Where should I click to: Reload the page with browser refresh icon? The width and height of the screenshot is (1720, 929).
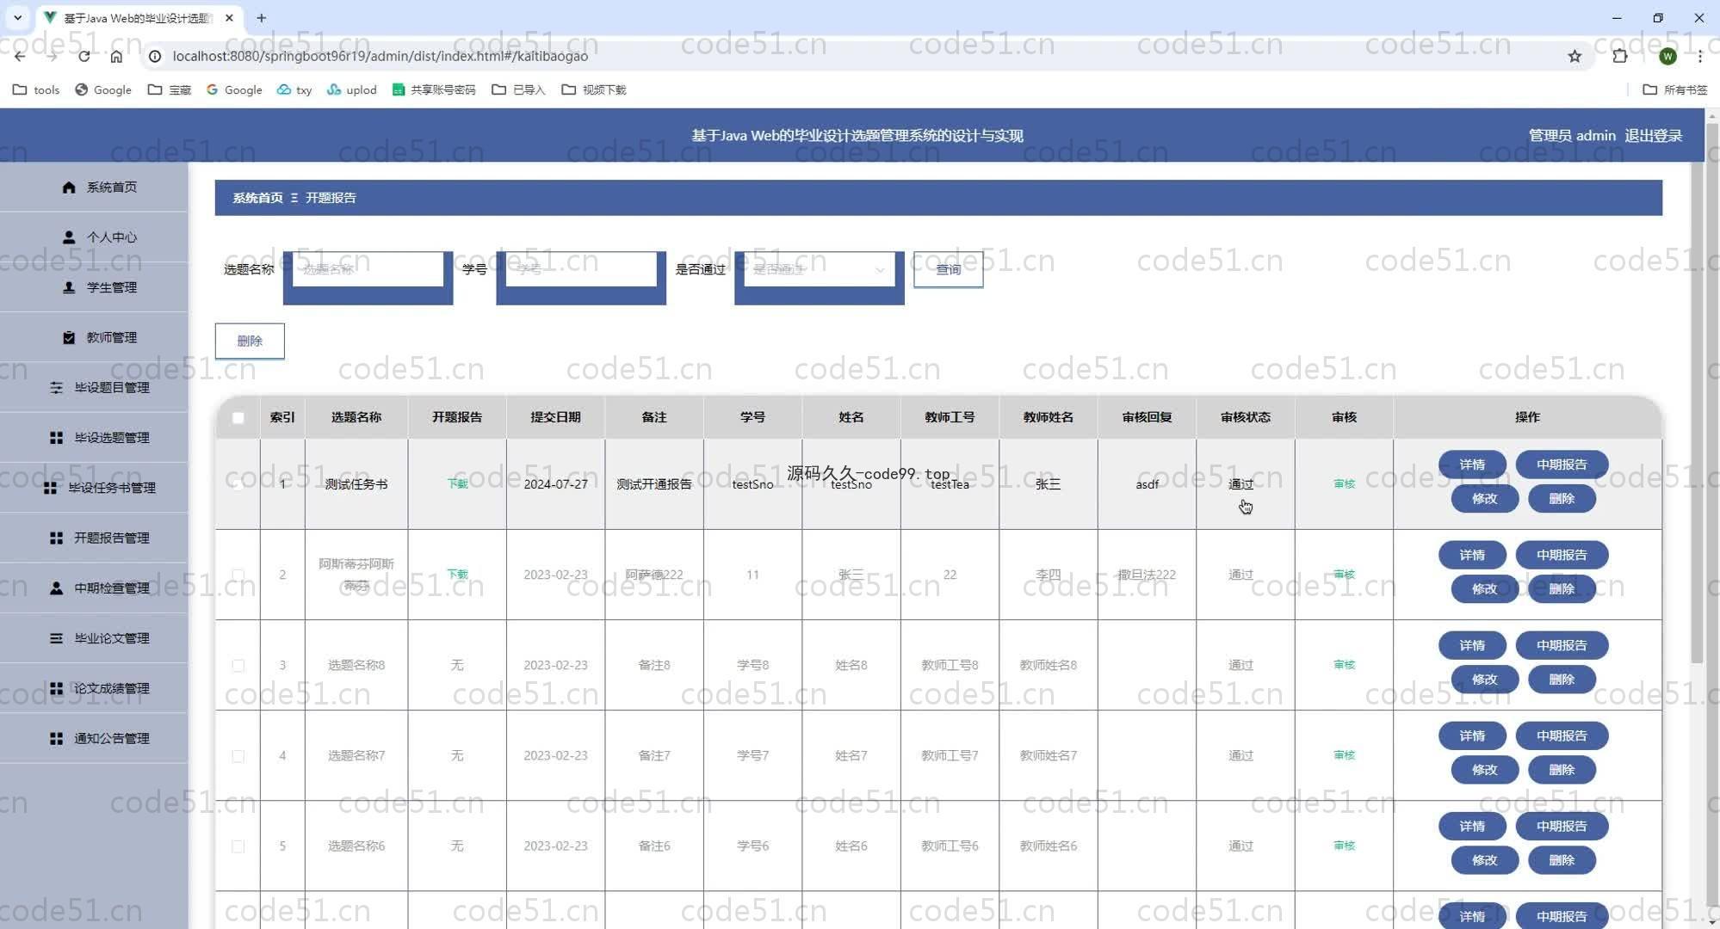click(x=84, y=56)
